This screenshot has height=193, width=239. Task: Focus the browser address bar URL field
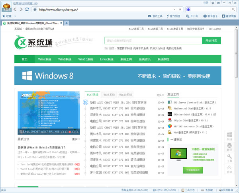pos(105,10)
